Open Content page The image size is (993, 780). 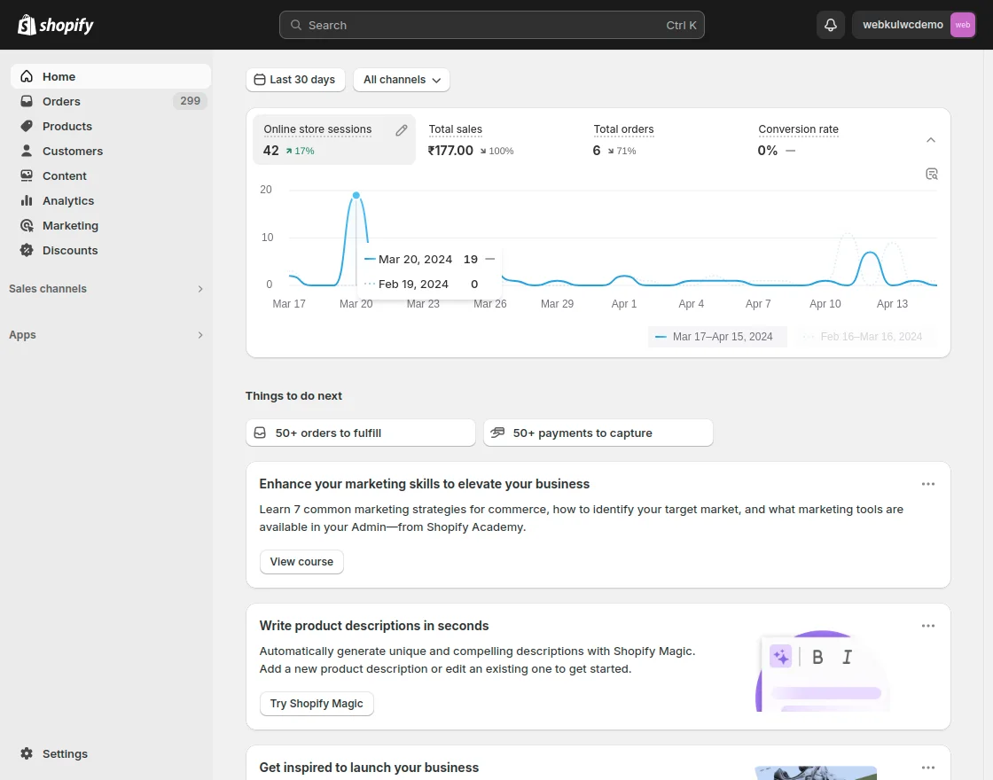111,175
